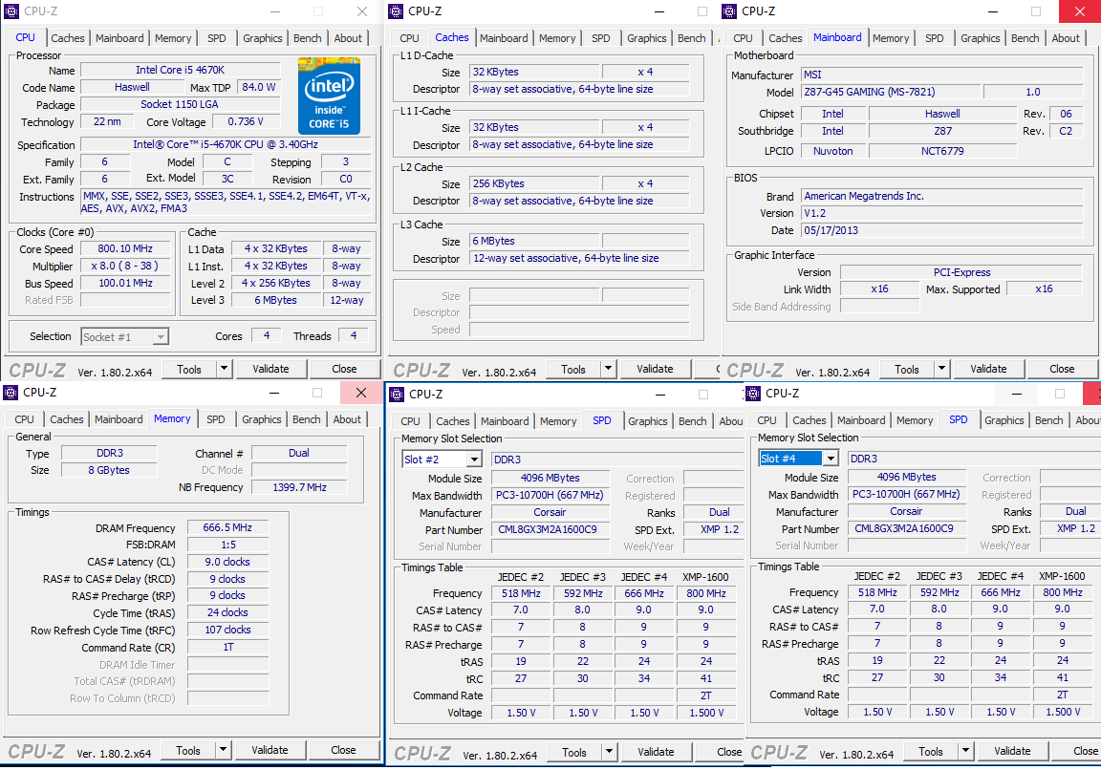
Task: Click the CPU-Z title icon in the Caches window
Action: [396, 11]
